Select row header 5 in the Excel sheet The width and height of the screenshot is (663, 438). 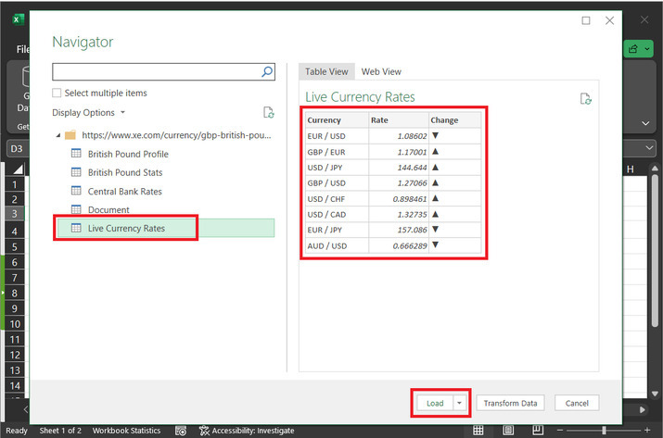15,246
